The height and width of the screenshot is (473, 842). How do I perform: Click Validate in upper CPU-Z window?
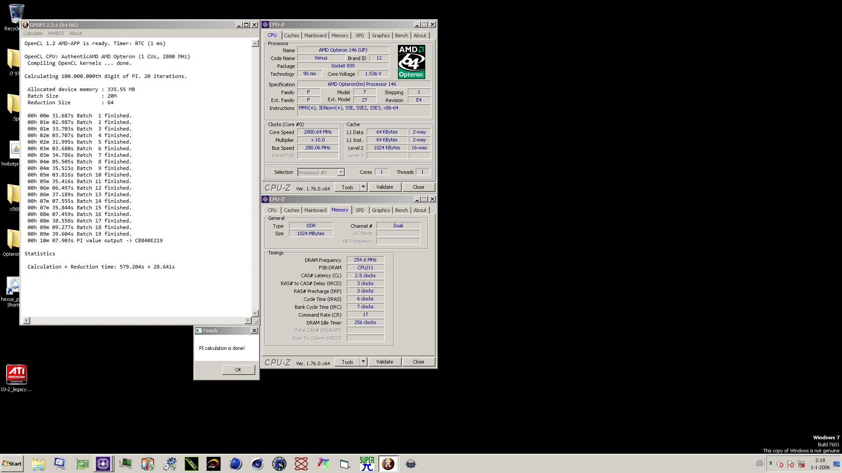pyautogui.click(x=385, y=187)
